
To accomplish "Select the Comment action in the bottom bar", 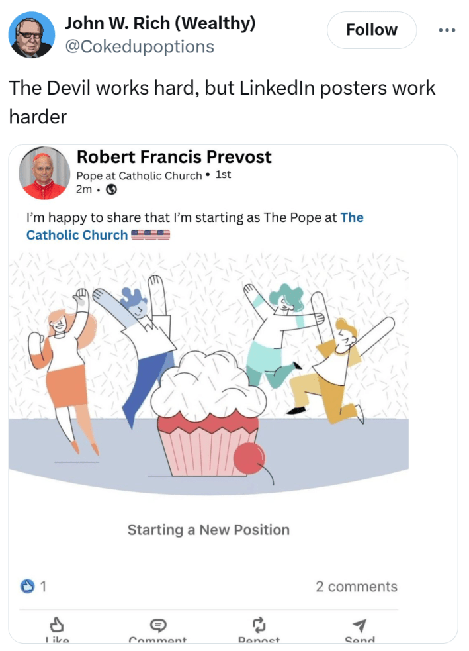I will 157,629.
